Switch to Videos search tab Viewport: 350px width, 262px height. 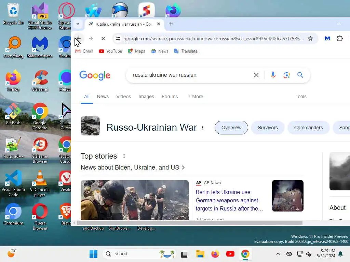pos(123,97)
